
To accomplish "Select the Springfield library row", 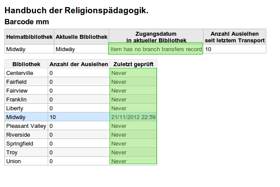I will point(20,143).
